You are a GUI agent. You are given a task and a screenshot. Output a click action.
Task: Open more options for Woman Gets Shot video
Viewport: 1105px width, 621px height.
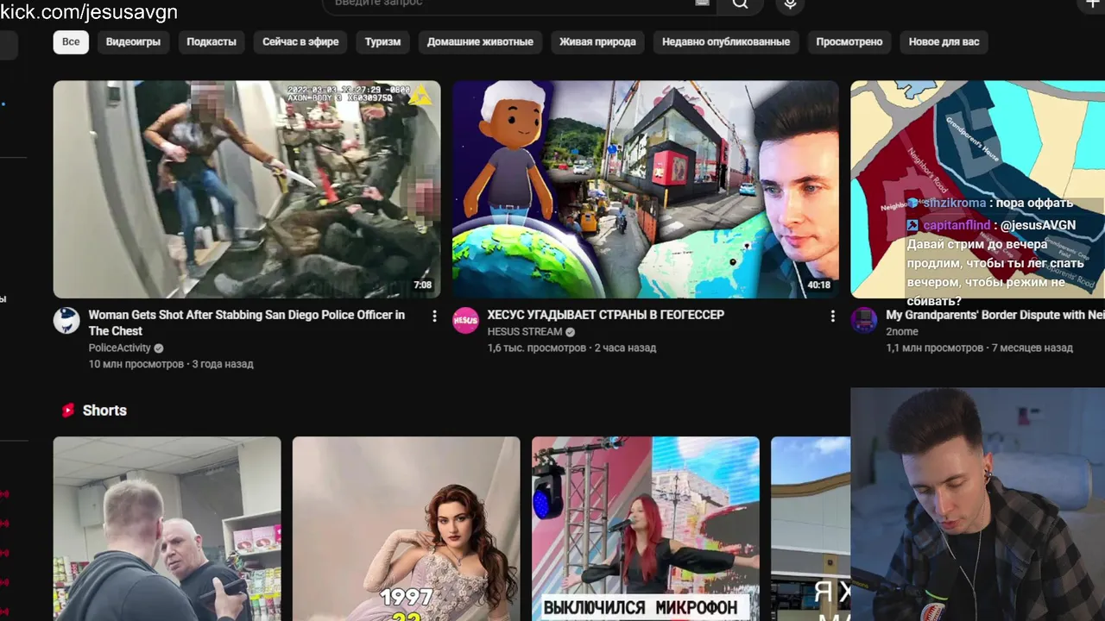click(x=434, y=317)
